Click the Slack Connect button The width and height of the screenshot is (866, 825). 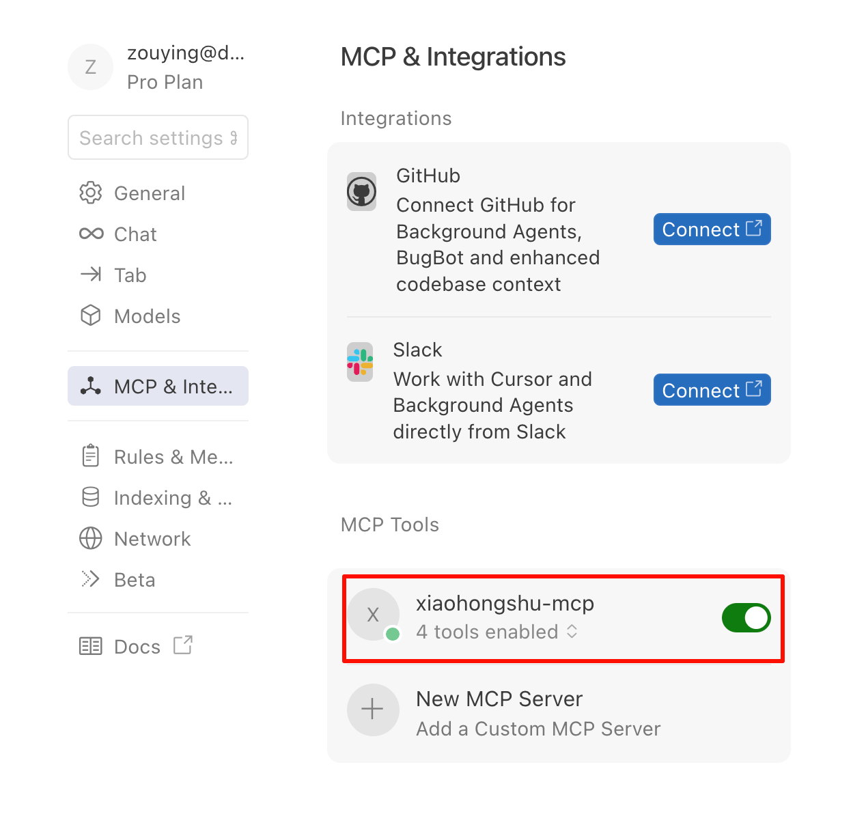point(712,389)
